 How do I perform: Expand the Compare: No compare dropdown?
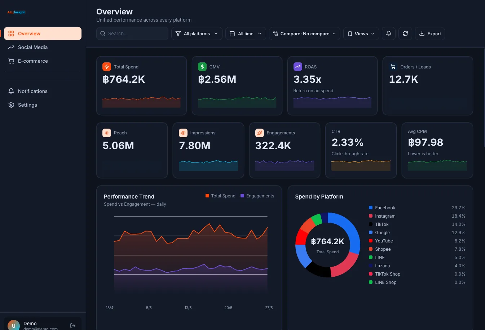305,34
